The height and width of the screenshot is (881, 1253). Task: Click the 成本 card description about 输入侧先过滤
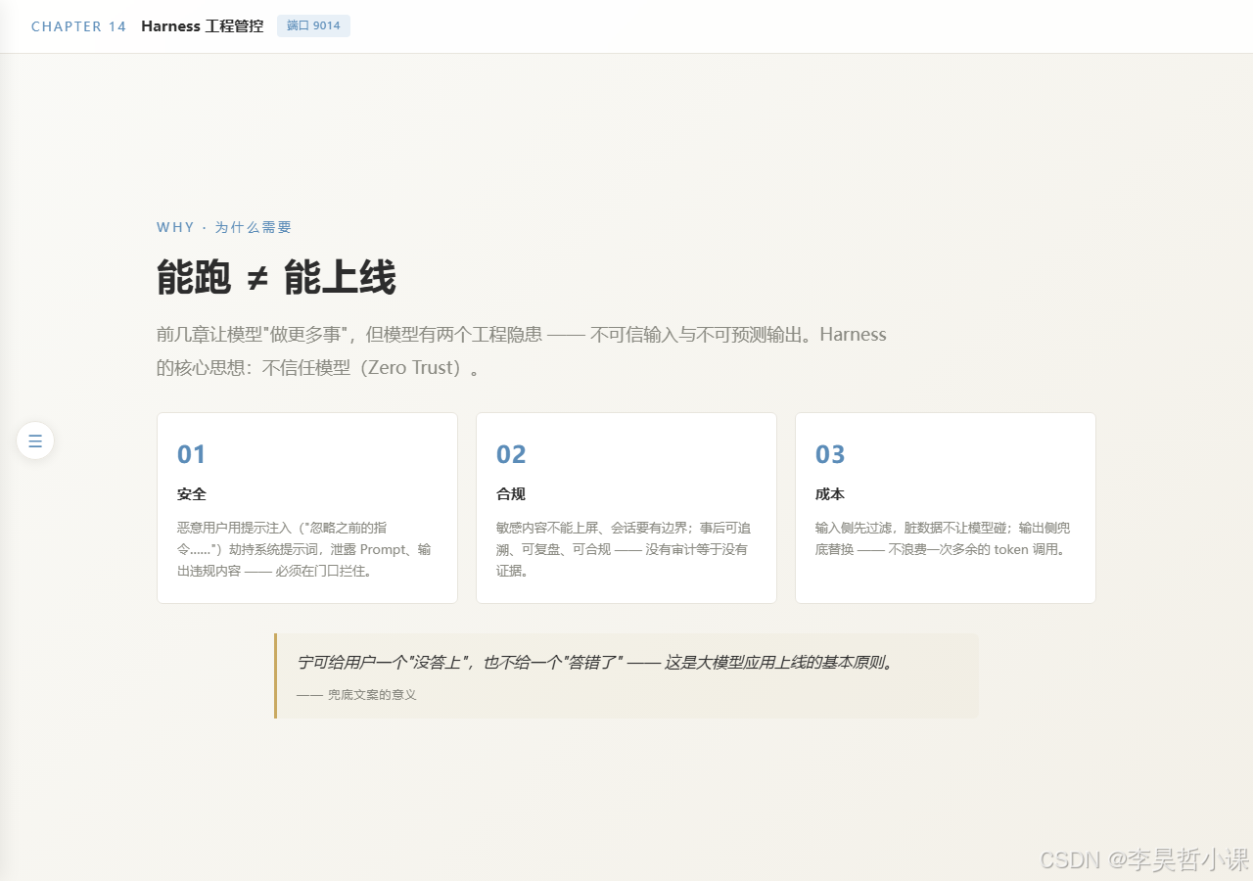click(943, 538)
